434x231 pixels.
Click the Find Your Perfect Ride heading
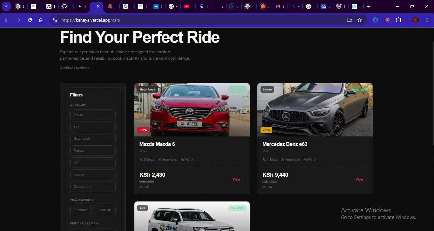pyautogui.click(x=139, y=37)
